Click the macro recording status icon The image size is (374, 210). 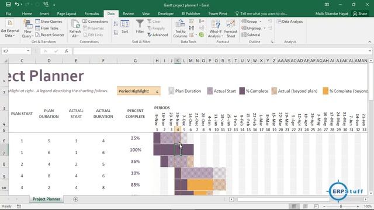pyautogui.click(x=19, y=206)
